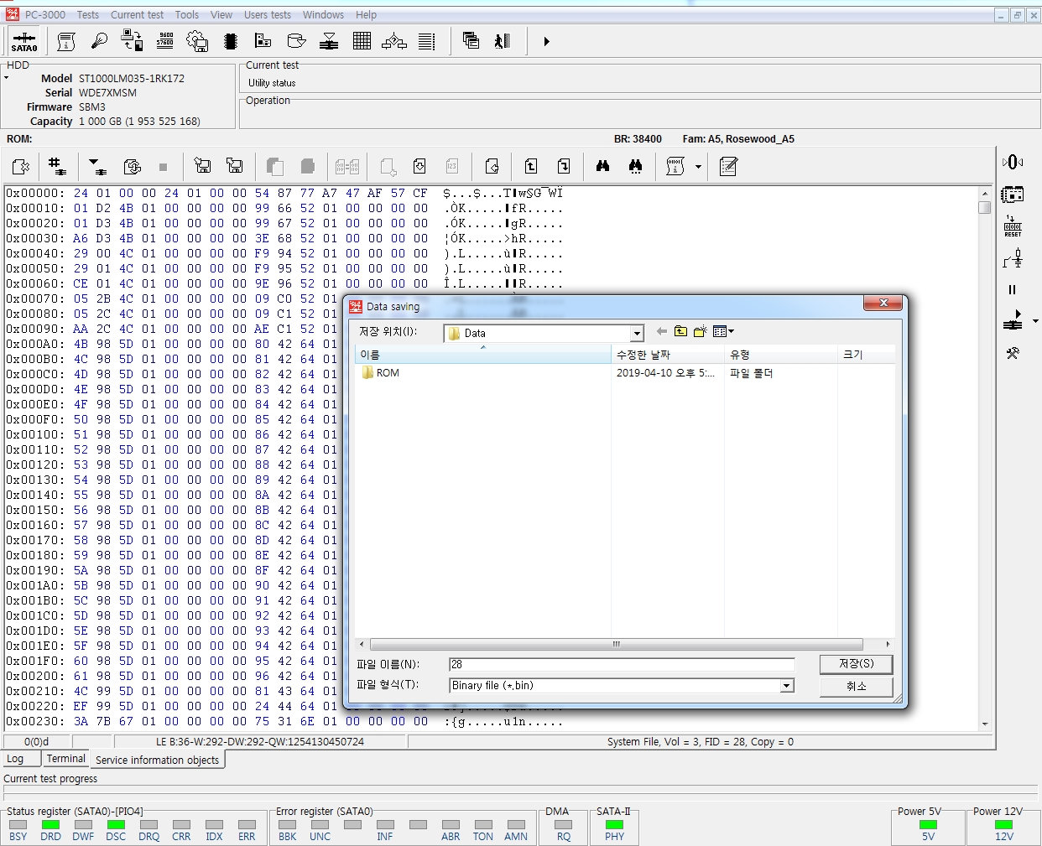Screen dimensions: 1042x846
Task: Click the page down-arrow icon in hex toolbar
Action: [564, 166]
